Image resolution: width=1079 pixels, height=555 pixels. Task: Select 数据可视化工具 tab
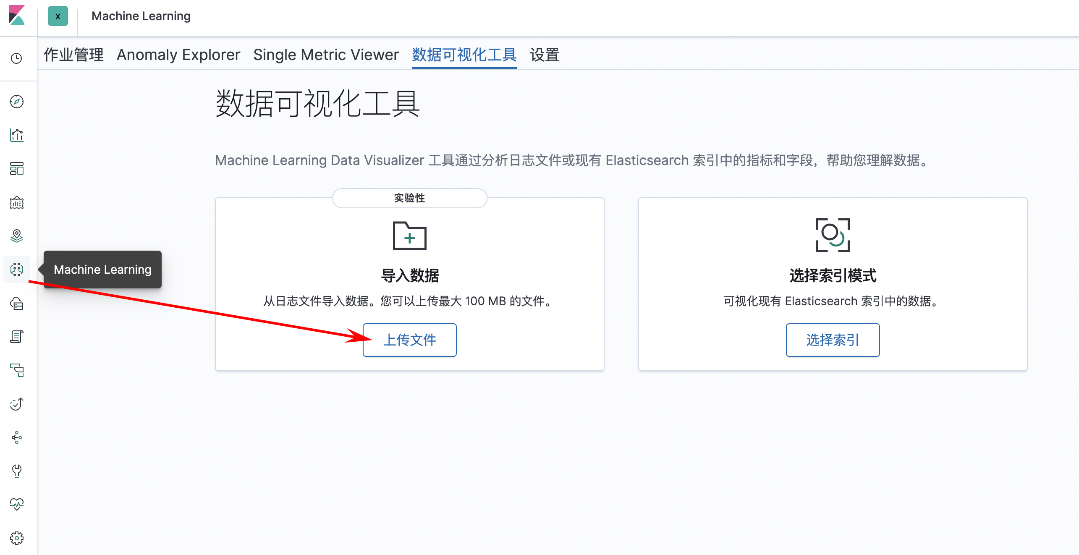click(x=464, y=55)
